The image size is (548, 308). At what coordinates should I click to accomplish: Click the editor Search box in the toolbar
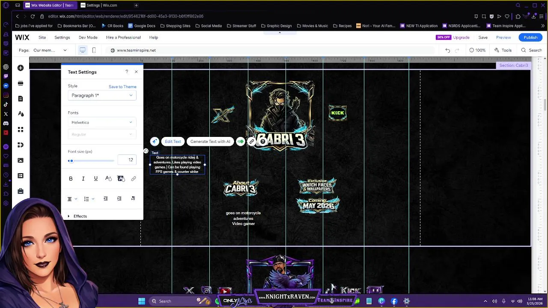point(531,50)
